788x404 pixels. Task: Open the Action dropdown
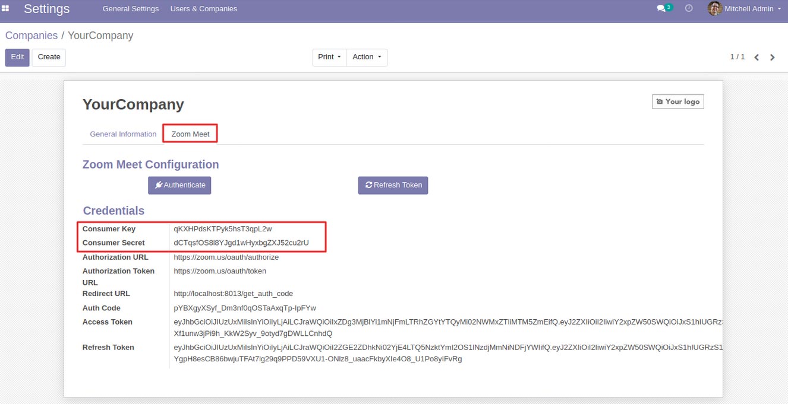[x=367, y=57]
